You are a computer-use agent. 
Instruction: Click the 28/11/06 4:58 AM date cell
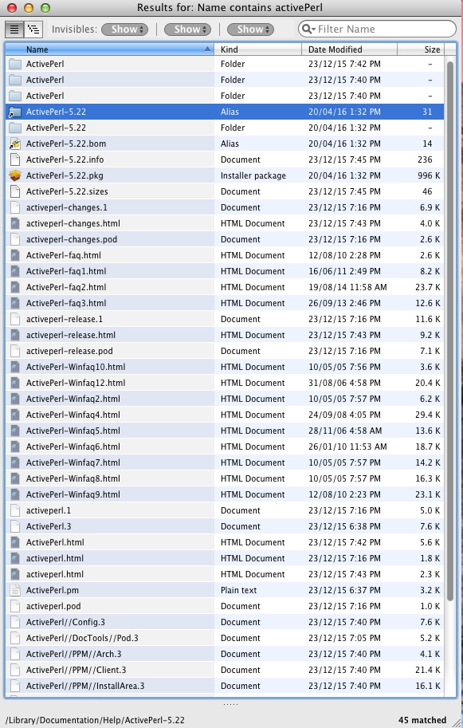pyautogui.click(x=345, y=431)
